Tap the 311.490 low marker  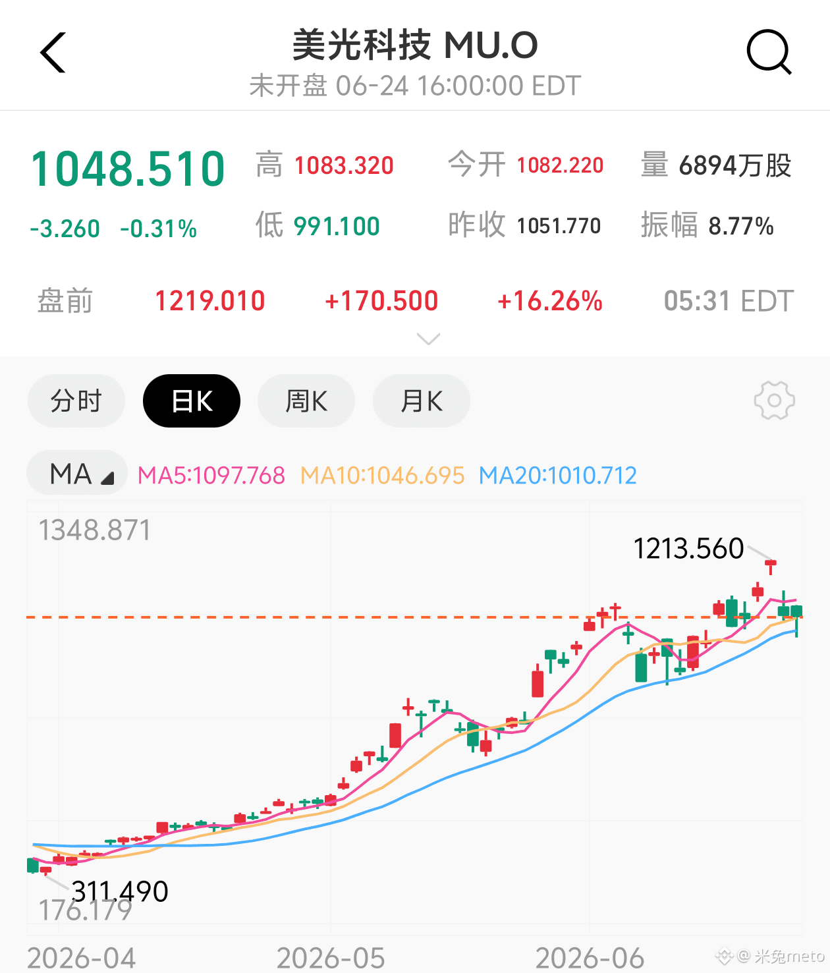(x=120, y=891)
